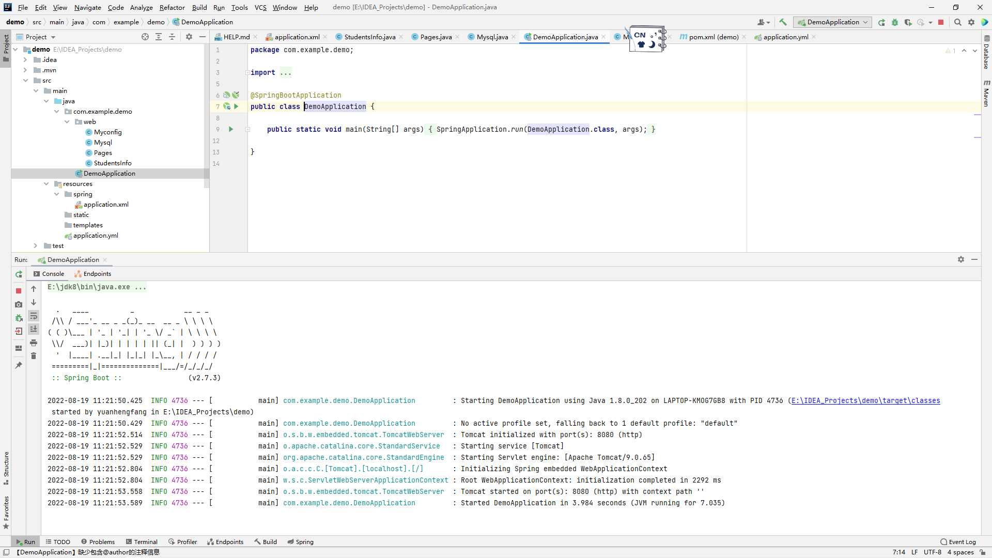Start debugging with the top toolbar bug icon
This screenshot has height=558, width=992.
(x=895, y=22)
